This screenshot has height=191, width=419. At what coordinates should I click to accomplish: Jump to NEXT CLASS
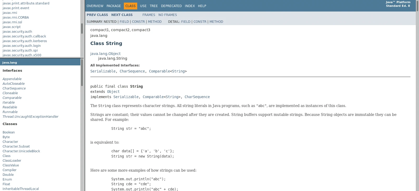pyautogui.click(x=122, y=15)
